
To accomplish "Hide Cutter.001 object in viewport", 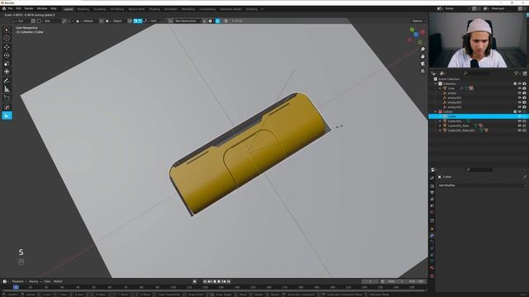I will (520, 121).
